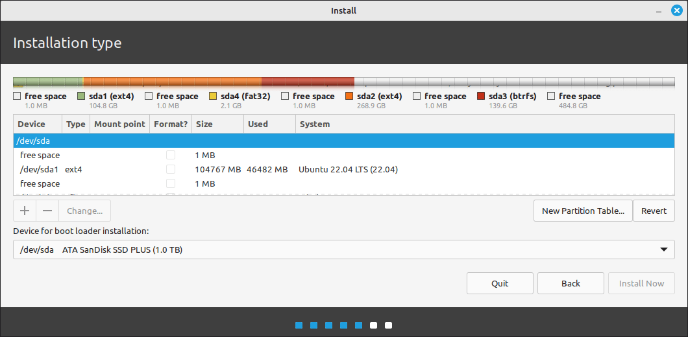
Task: Click the green sda1 segment in partition bar
Action: click(48, 82)
